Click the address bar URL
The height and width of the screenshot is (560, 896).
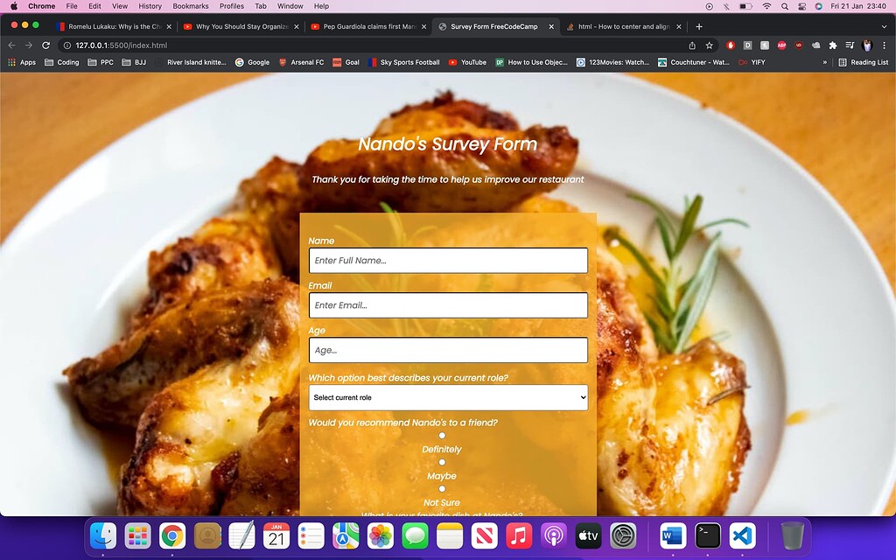[122, 45]
